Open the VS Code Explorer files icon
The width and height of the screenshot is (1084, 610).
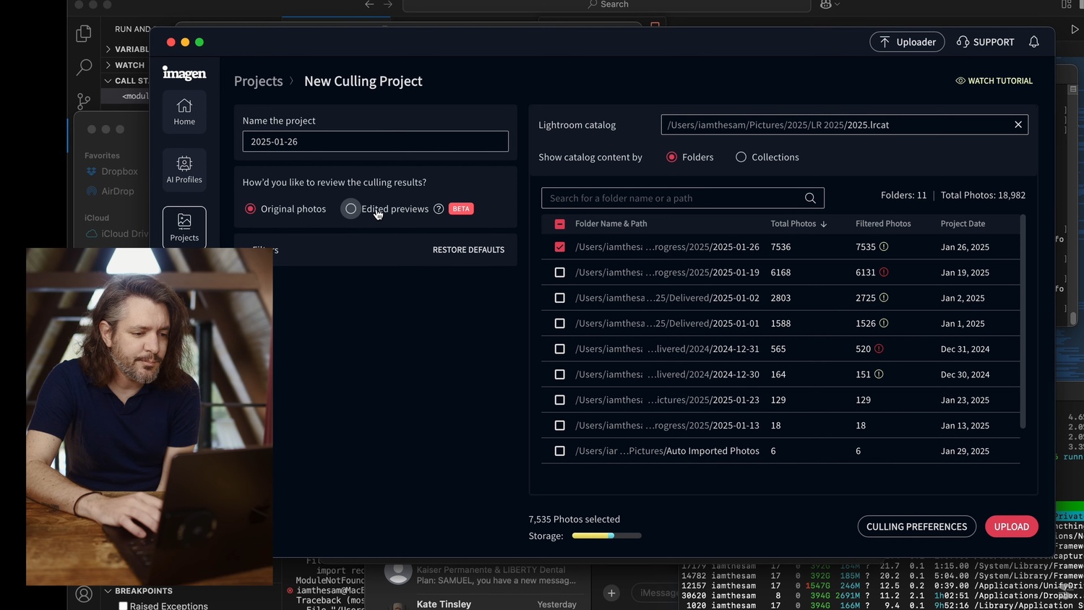84,33
